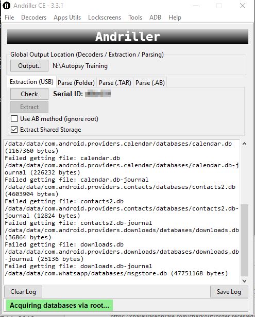Switch to the Parse (Folder) tab

[x=76, y=83]
